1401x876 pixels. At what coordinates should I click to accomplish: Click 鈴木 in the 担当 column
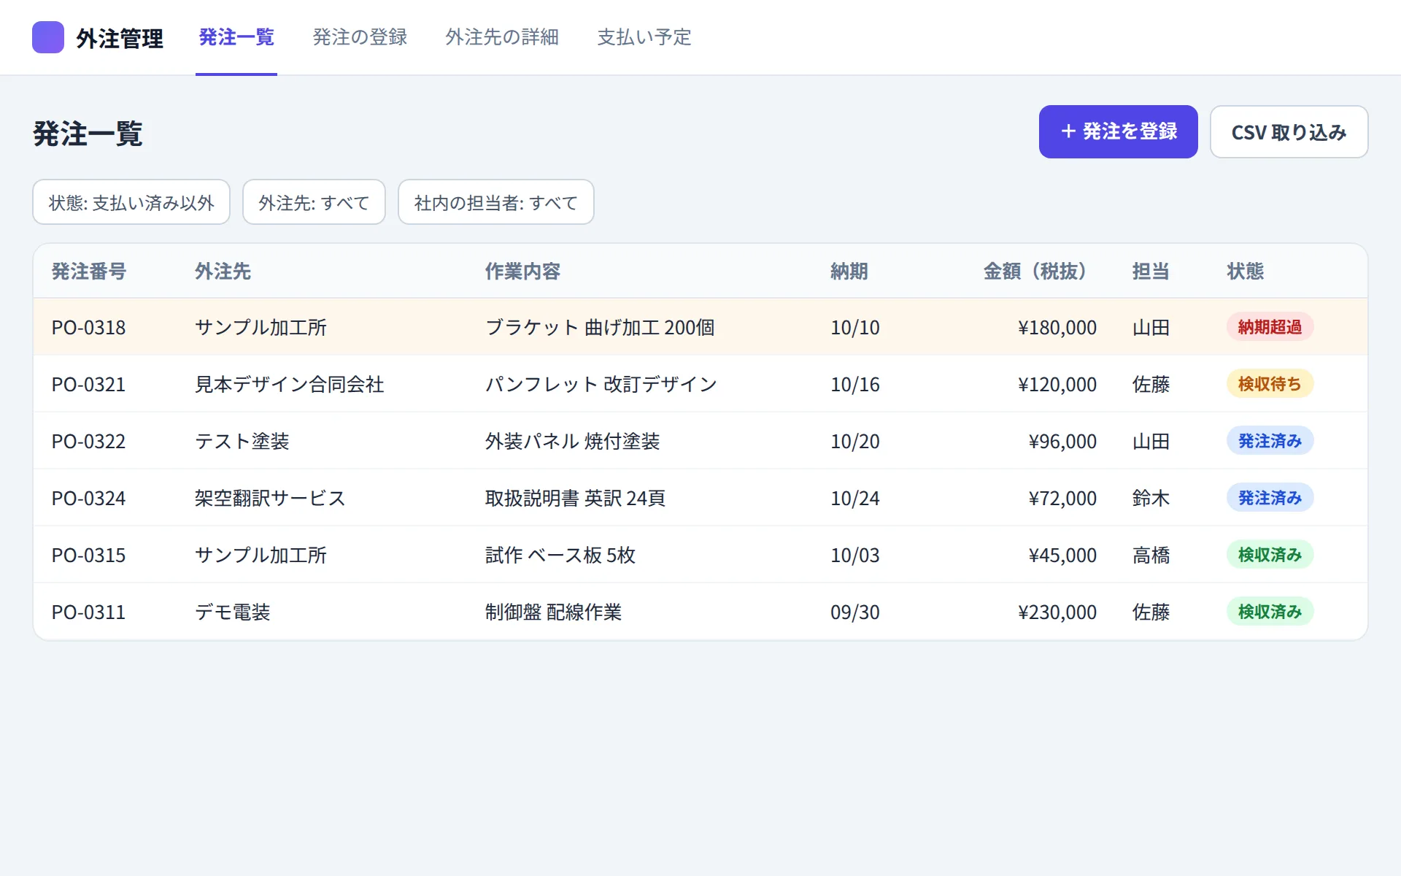(1151, 498)
